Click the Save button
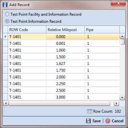Image resolution: width=128 pixels, height=128 pixels. point(94,121)
